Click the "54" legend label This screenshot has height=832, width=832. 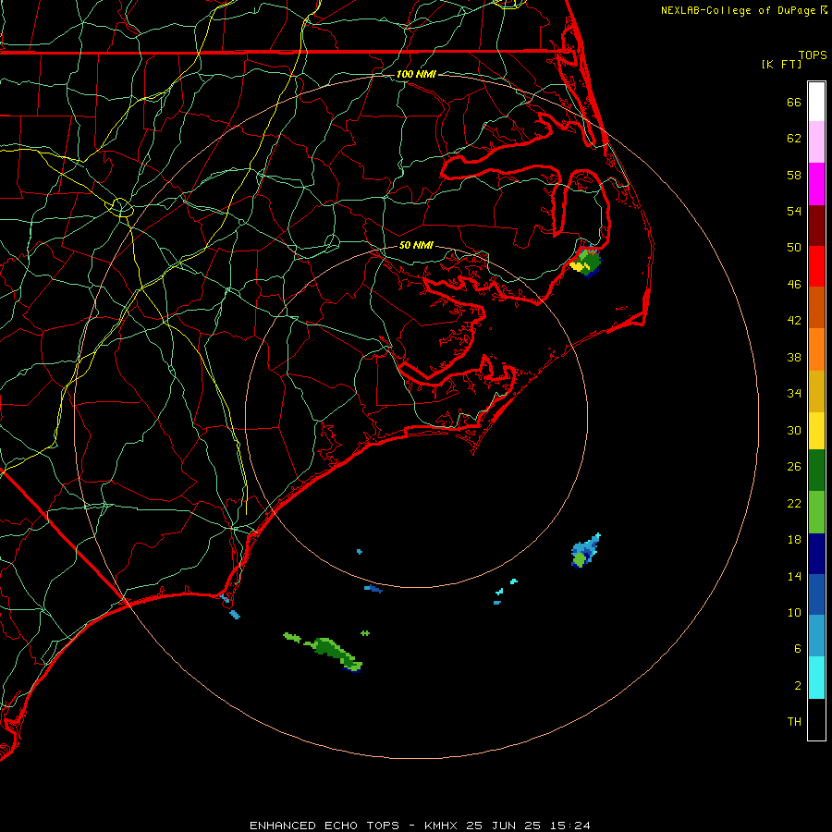pos(794,211)
